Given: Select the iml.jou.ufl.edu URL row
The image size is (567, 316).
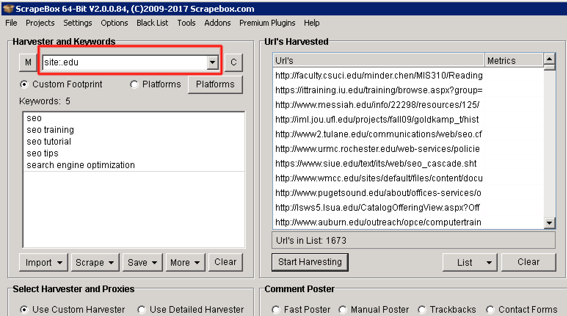Looking at the screenshot, I should point(408,119).
